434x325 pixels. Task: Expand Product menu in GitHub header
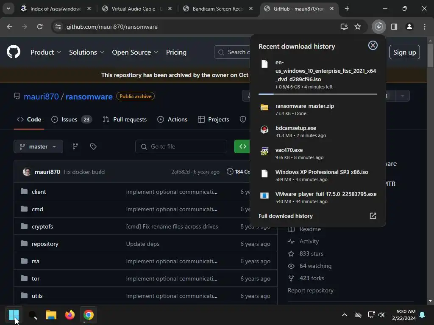point(46,52)
